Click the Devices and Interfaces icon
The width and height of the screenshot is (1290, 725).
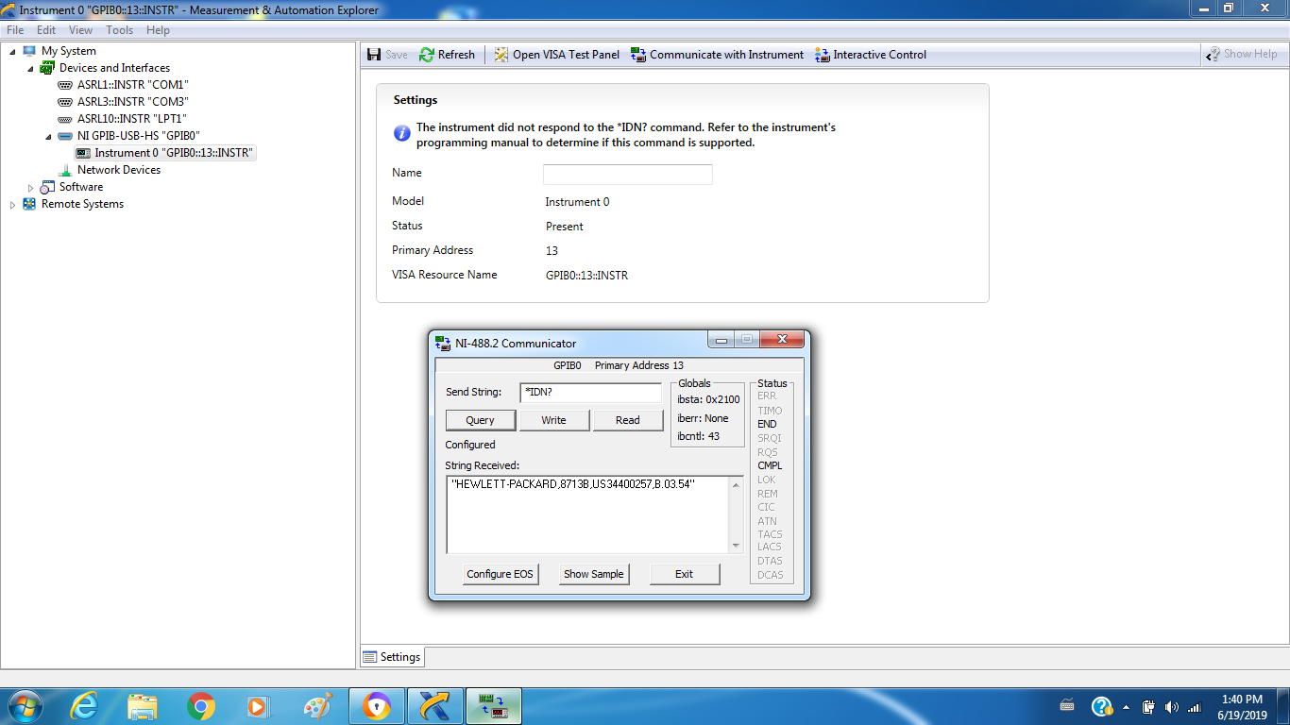tap(47, 68)
